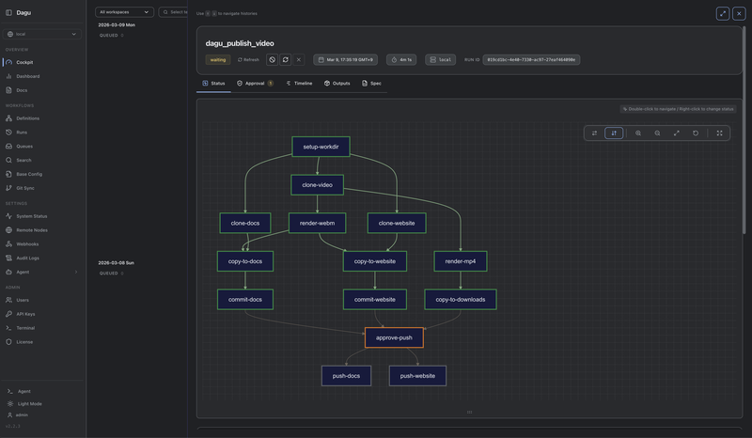Click the dequeue X icon button
This screenshot has width=752, height=438.
pyautogui.click(x=298, y=59)
